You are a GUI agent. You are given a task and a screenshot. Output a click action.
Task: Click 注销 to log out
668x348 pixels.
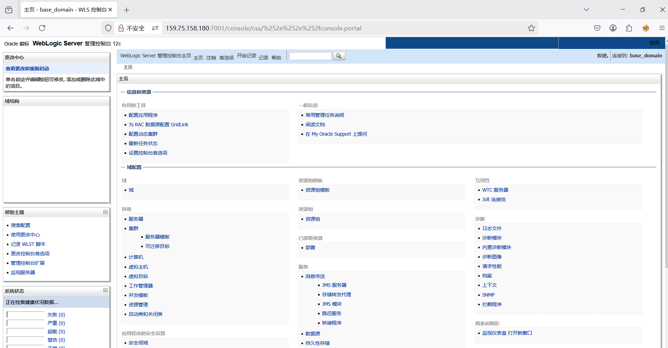click(x=211, y=58)
